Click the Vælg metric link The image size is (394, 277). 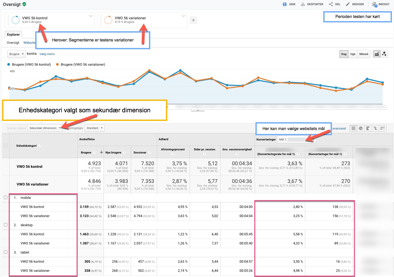[x=47, y=54]
